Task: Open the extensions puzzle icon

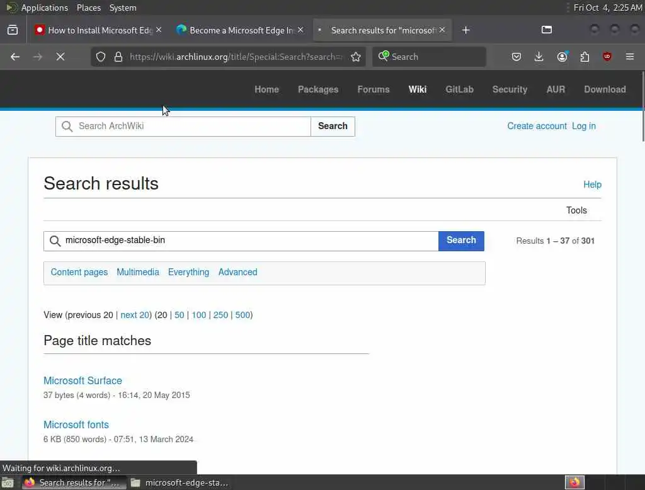Action: coord(585,57)
